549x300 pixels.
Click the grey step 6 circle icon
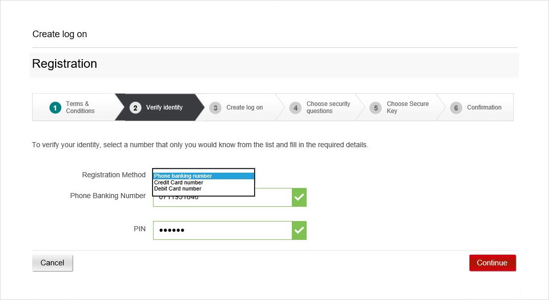(x=456, y=107)
